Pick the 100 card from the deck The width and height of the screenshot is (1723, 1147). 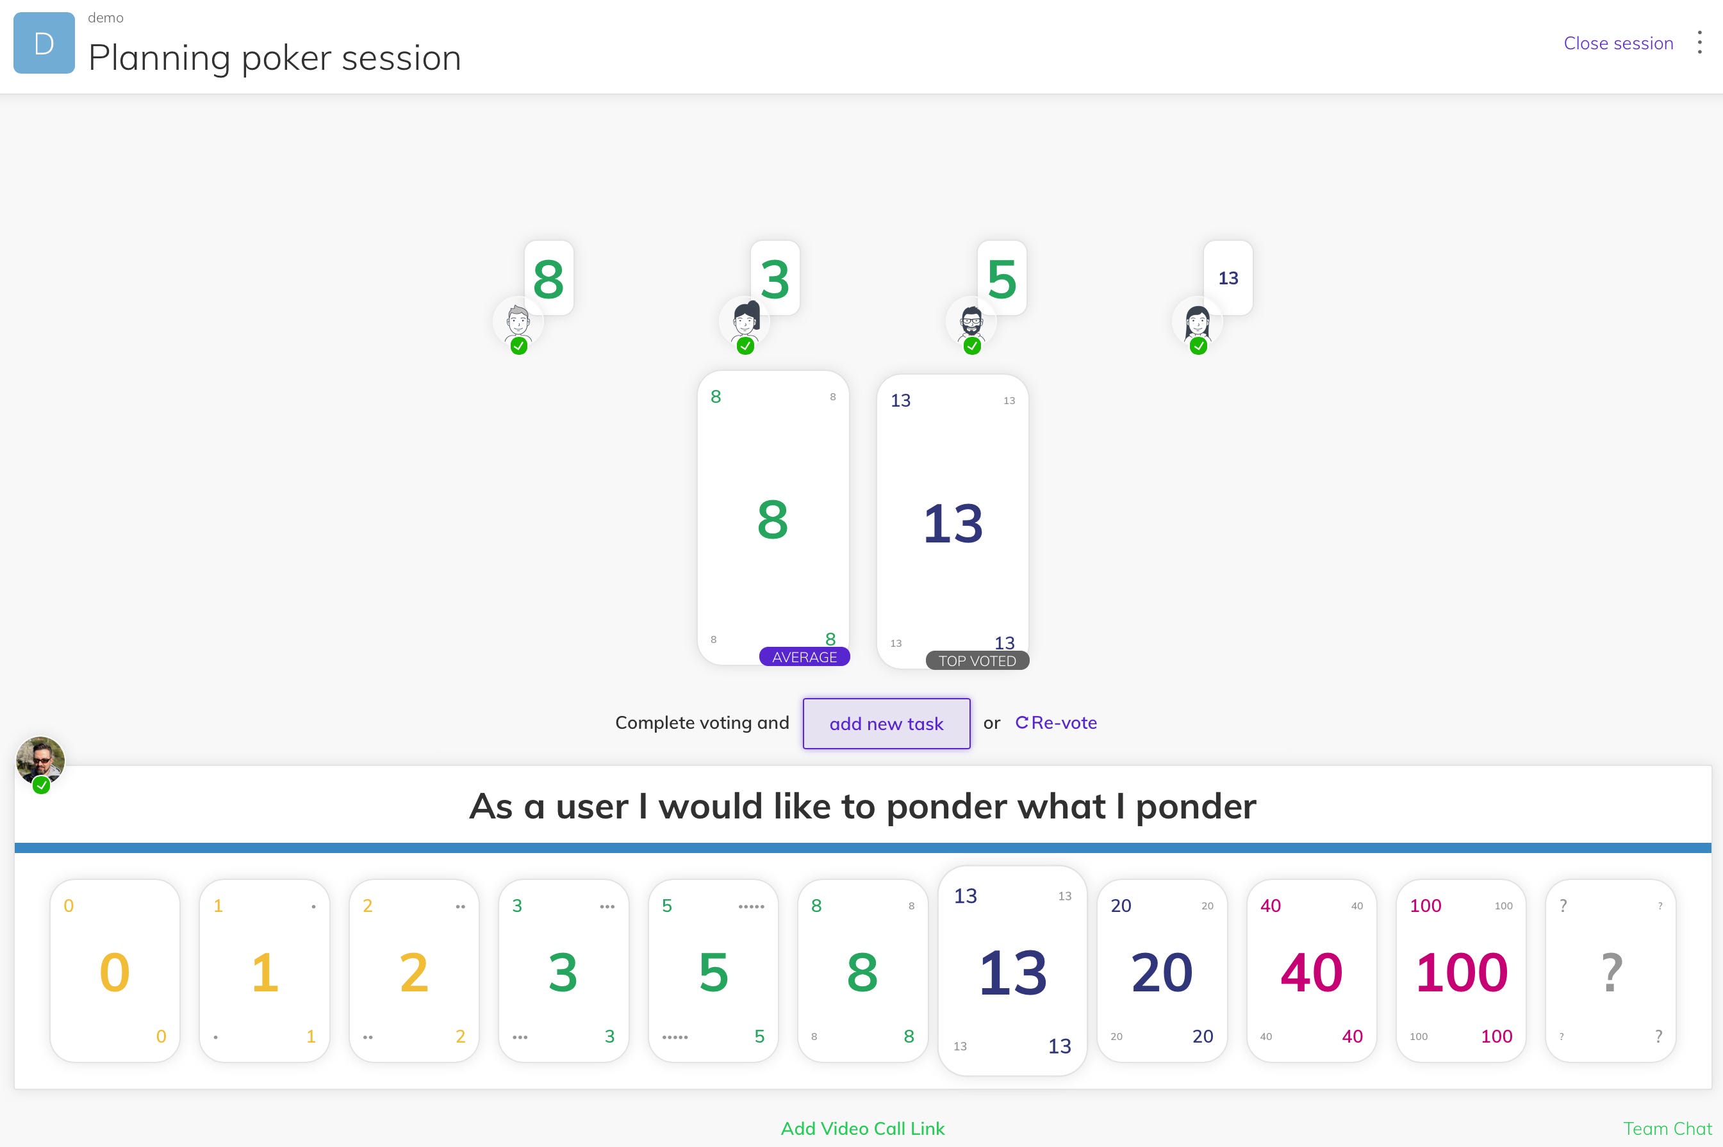[x=1461, y=972]
